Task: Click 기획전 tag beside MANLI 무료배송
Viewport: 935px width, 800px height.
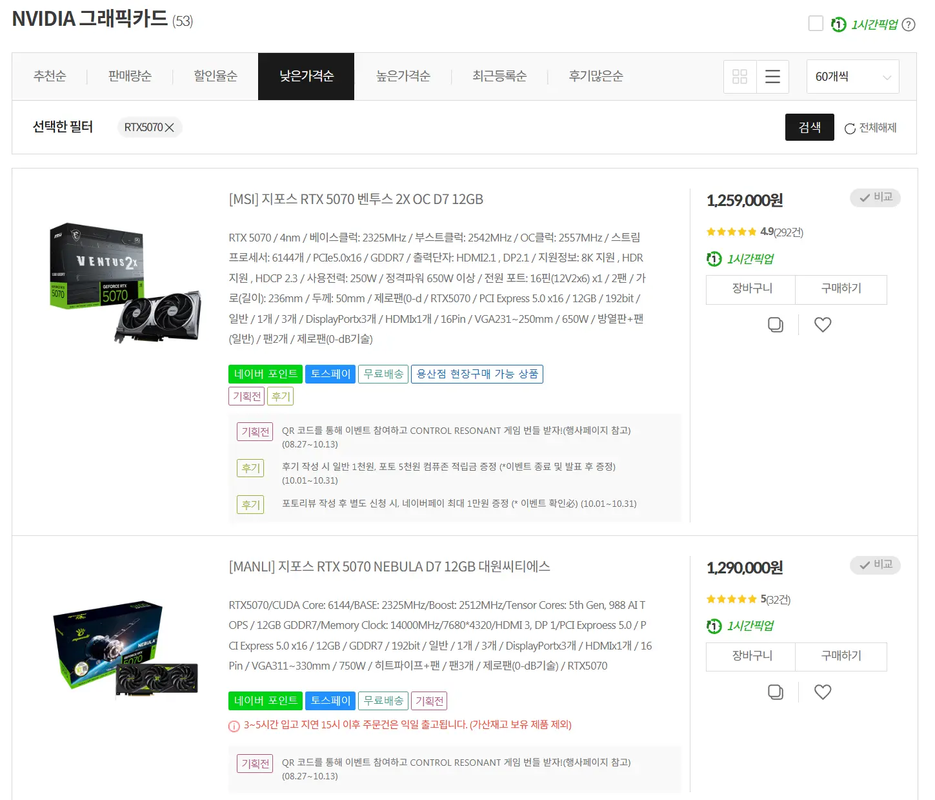Action: pos(429,701)
